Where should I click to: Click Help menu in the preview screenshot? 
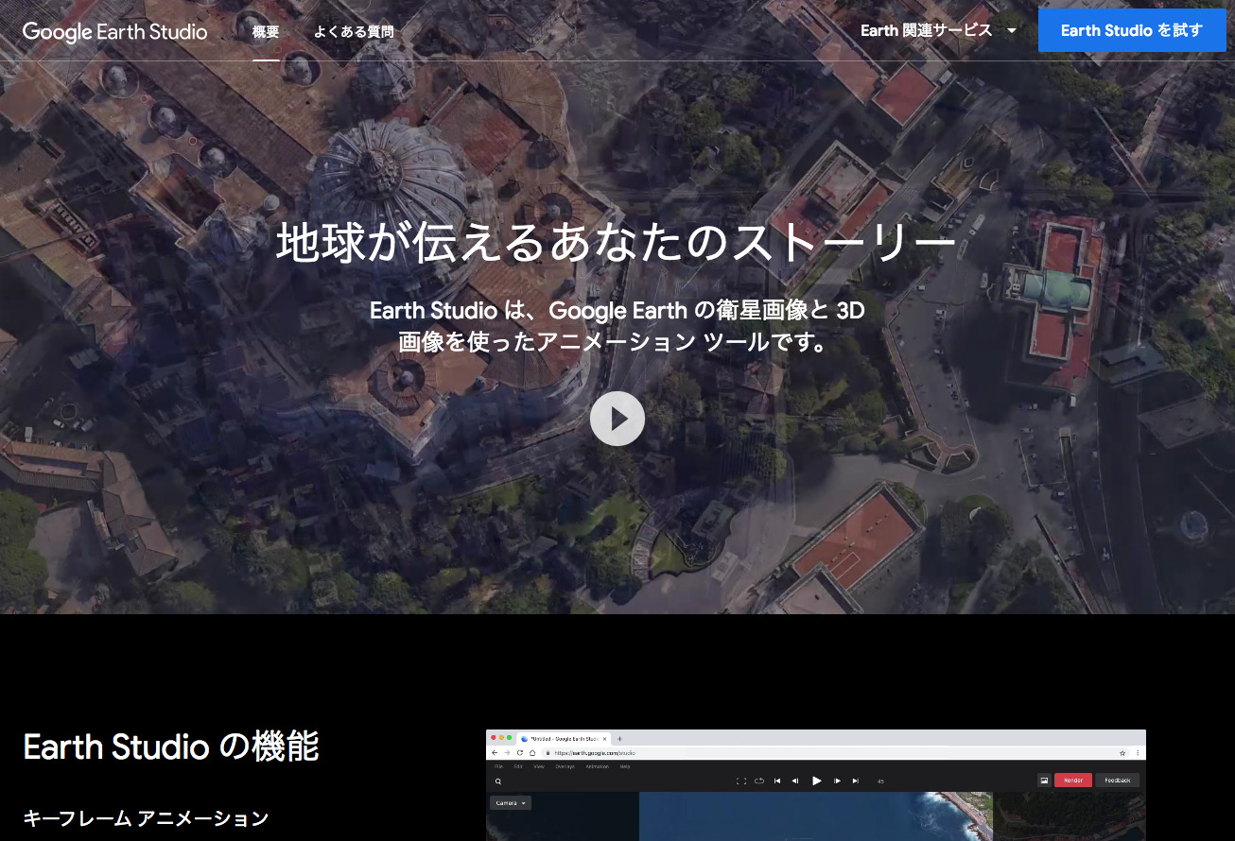625,766
